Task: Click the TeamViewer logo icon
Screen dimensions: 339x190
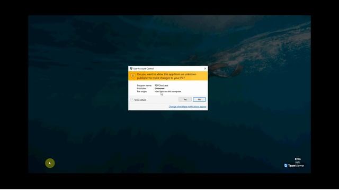Action: pyautogui.click(x=286, y=166)
